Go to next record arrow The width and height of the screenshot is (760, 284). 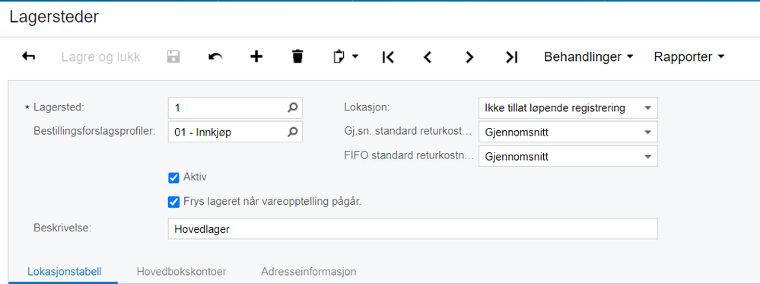coord(469,57)
